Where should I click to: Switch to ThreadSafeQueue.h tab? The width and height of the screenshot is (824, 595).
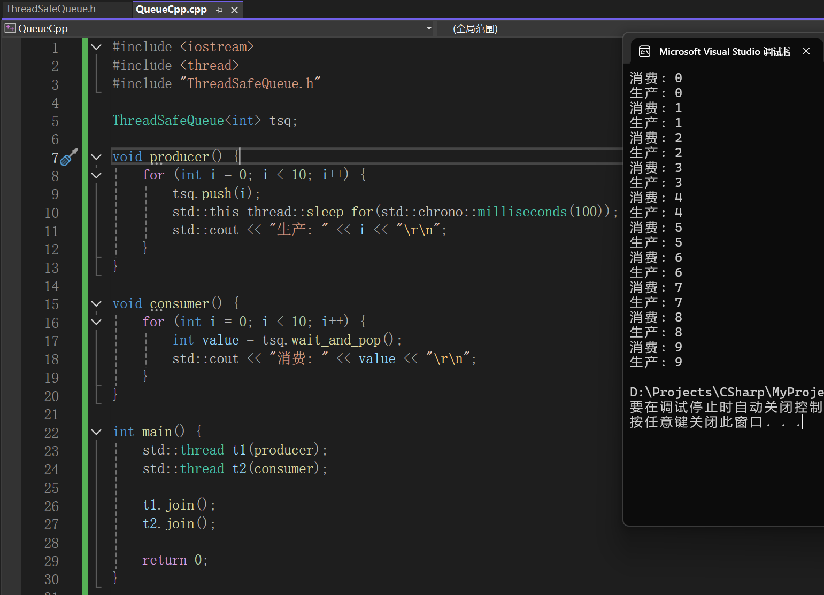pos(51,9)
